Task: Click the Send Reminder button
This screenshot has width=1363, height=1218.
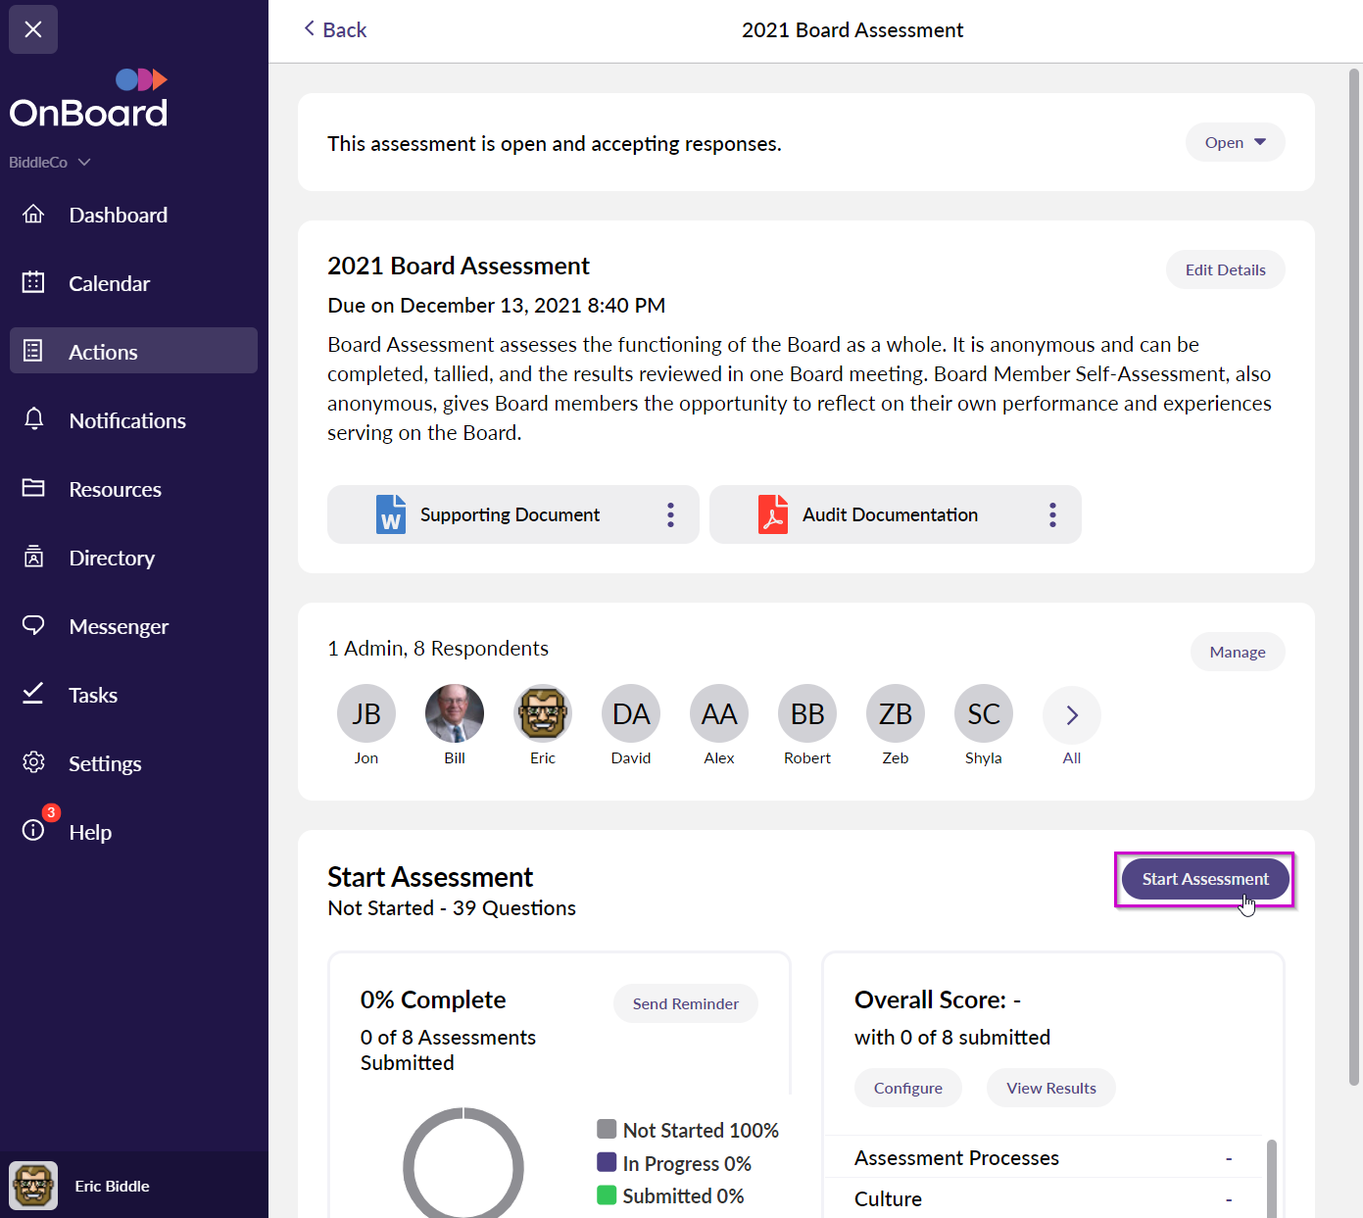Action: tap(685, 1003)
